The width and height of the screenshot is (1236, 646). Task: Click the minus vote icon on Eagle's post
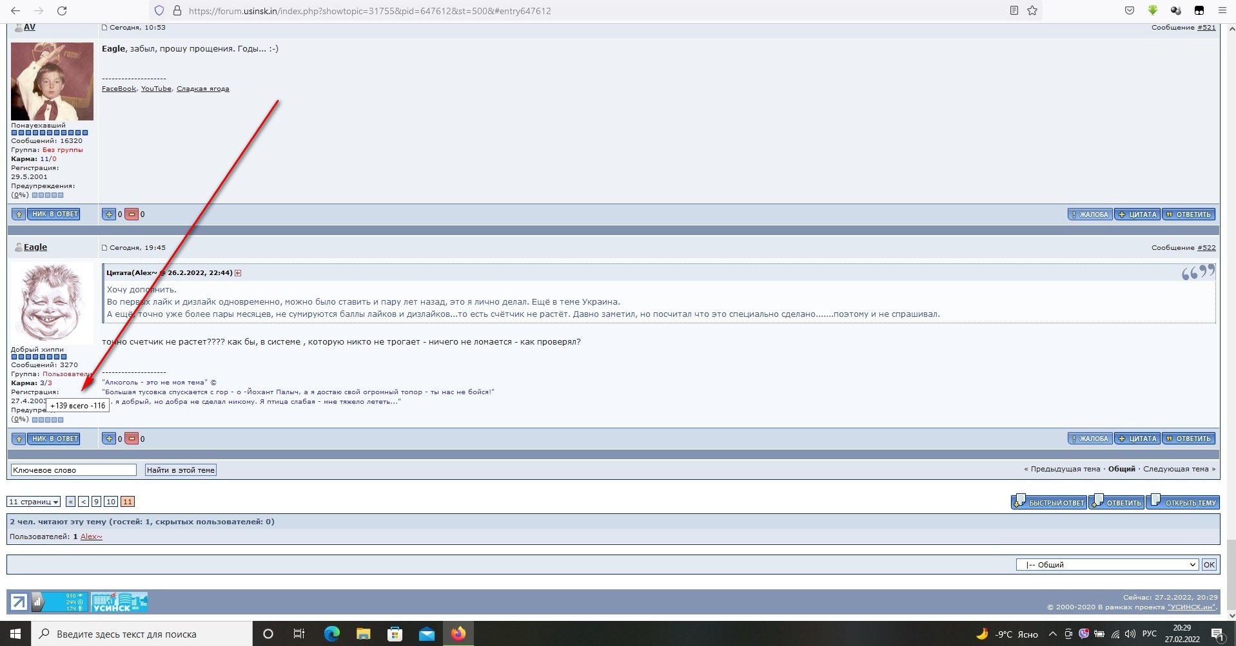(x=132, y=439)
